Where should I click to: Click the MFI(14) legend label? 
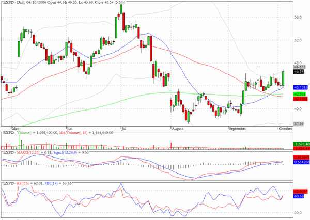pyautogui.click(x=51, y=183)
